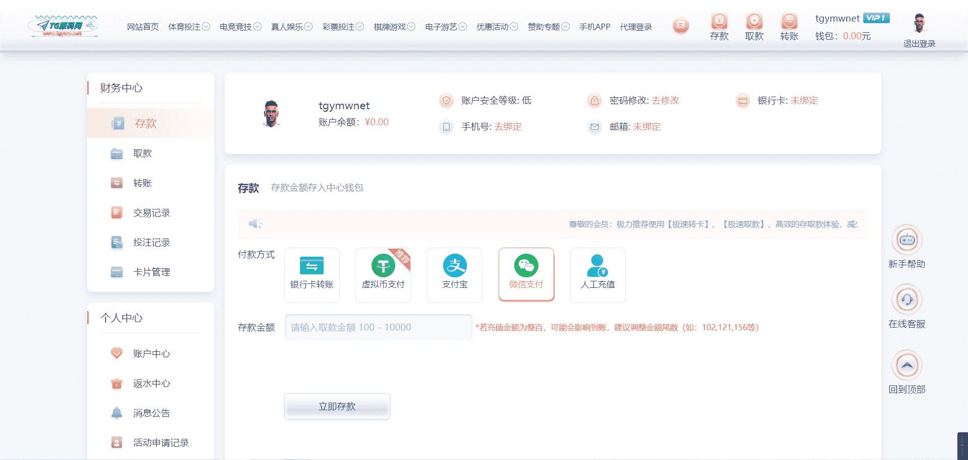The height and width of the screenshot is (460, 968).
Task: Open card management in sidebar
Action: point(151,272)
